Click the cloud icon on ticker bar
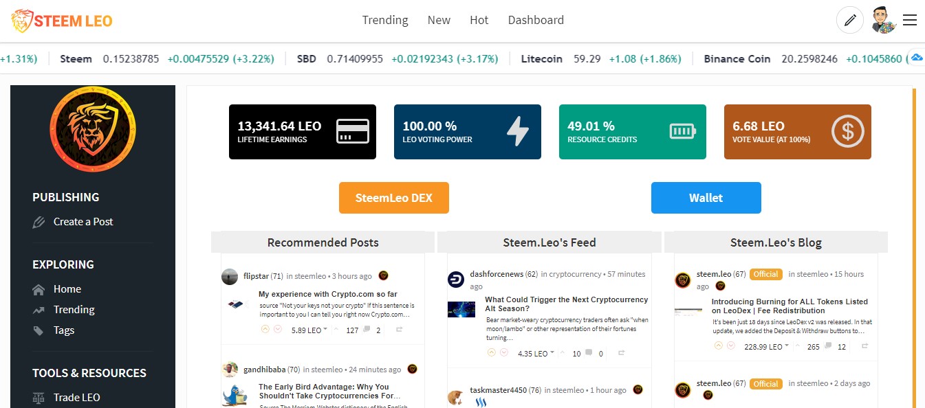 point(917,58)
